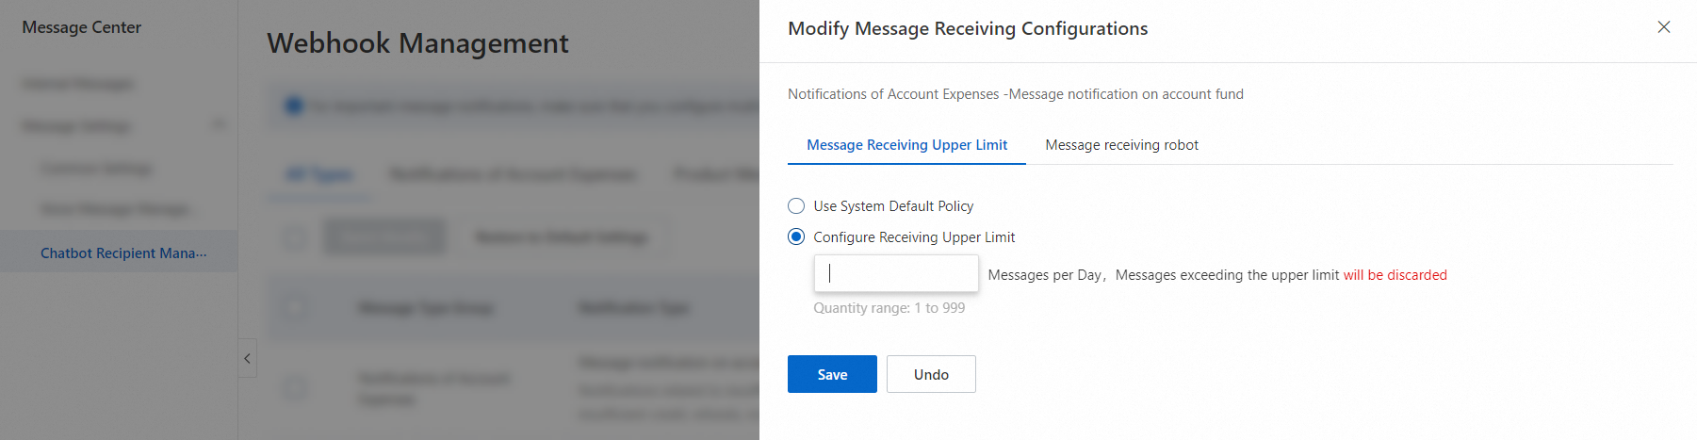Select Configure Receiving Upper Limit option

796,237
